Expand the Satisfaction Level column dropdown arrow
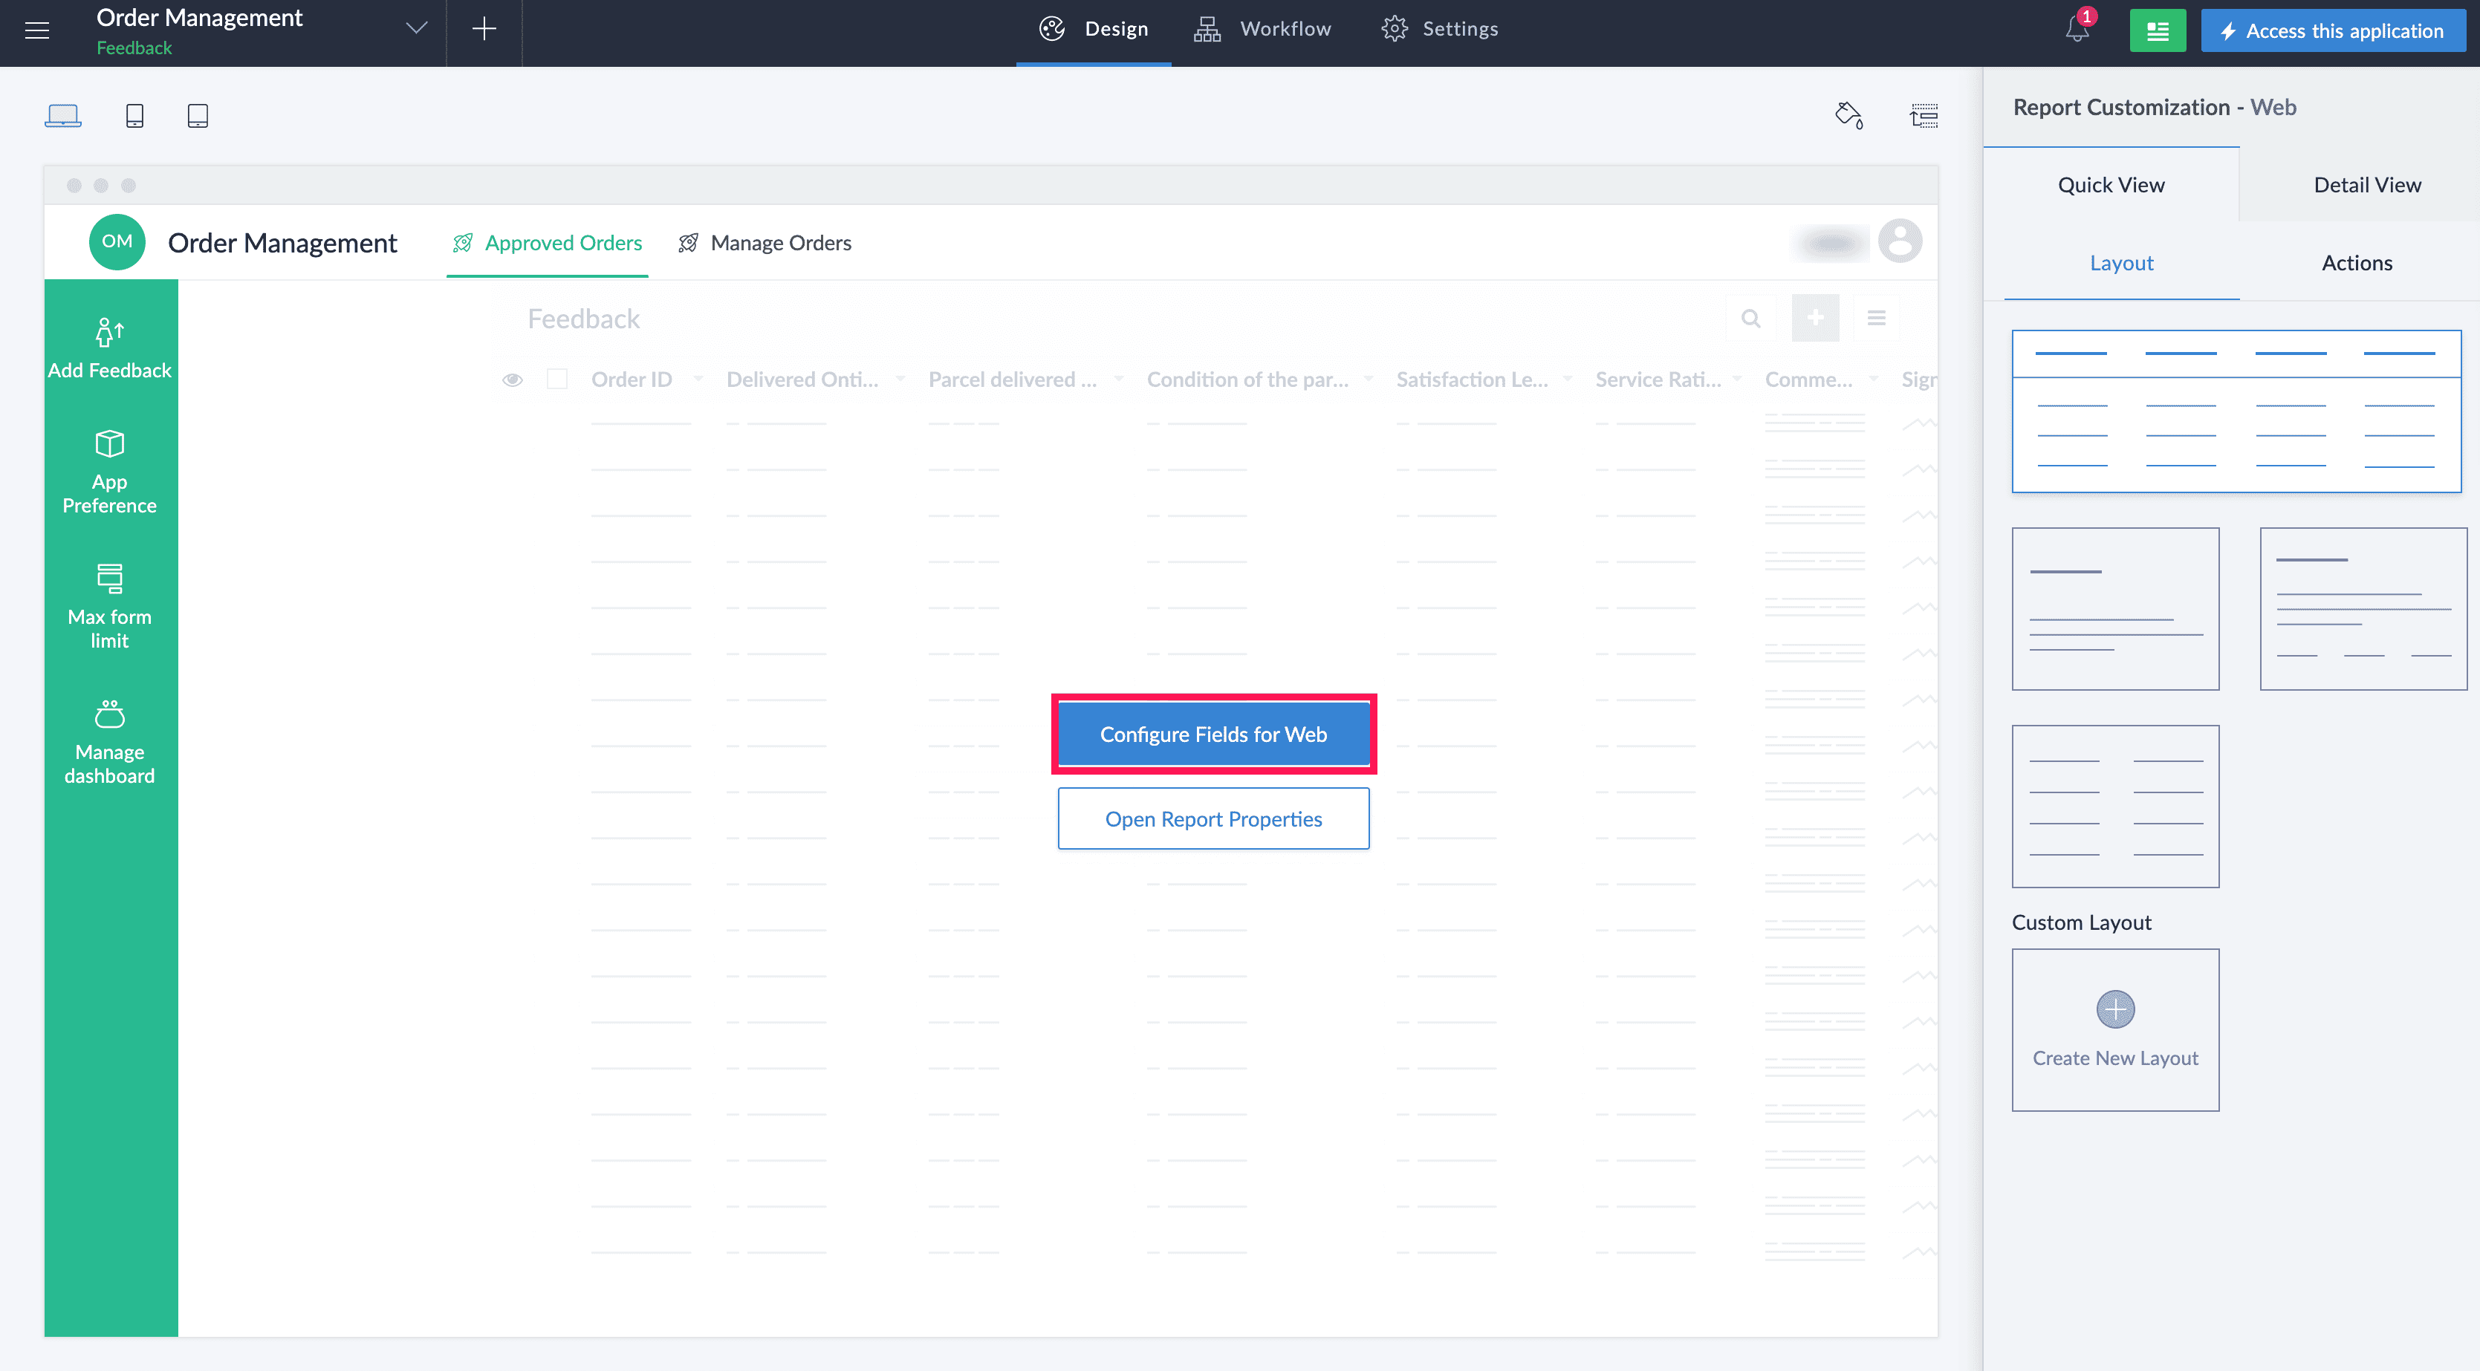This screenshot has height=1371, width=2480. coord(1568,379)
